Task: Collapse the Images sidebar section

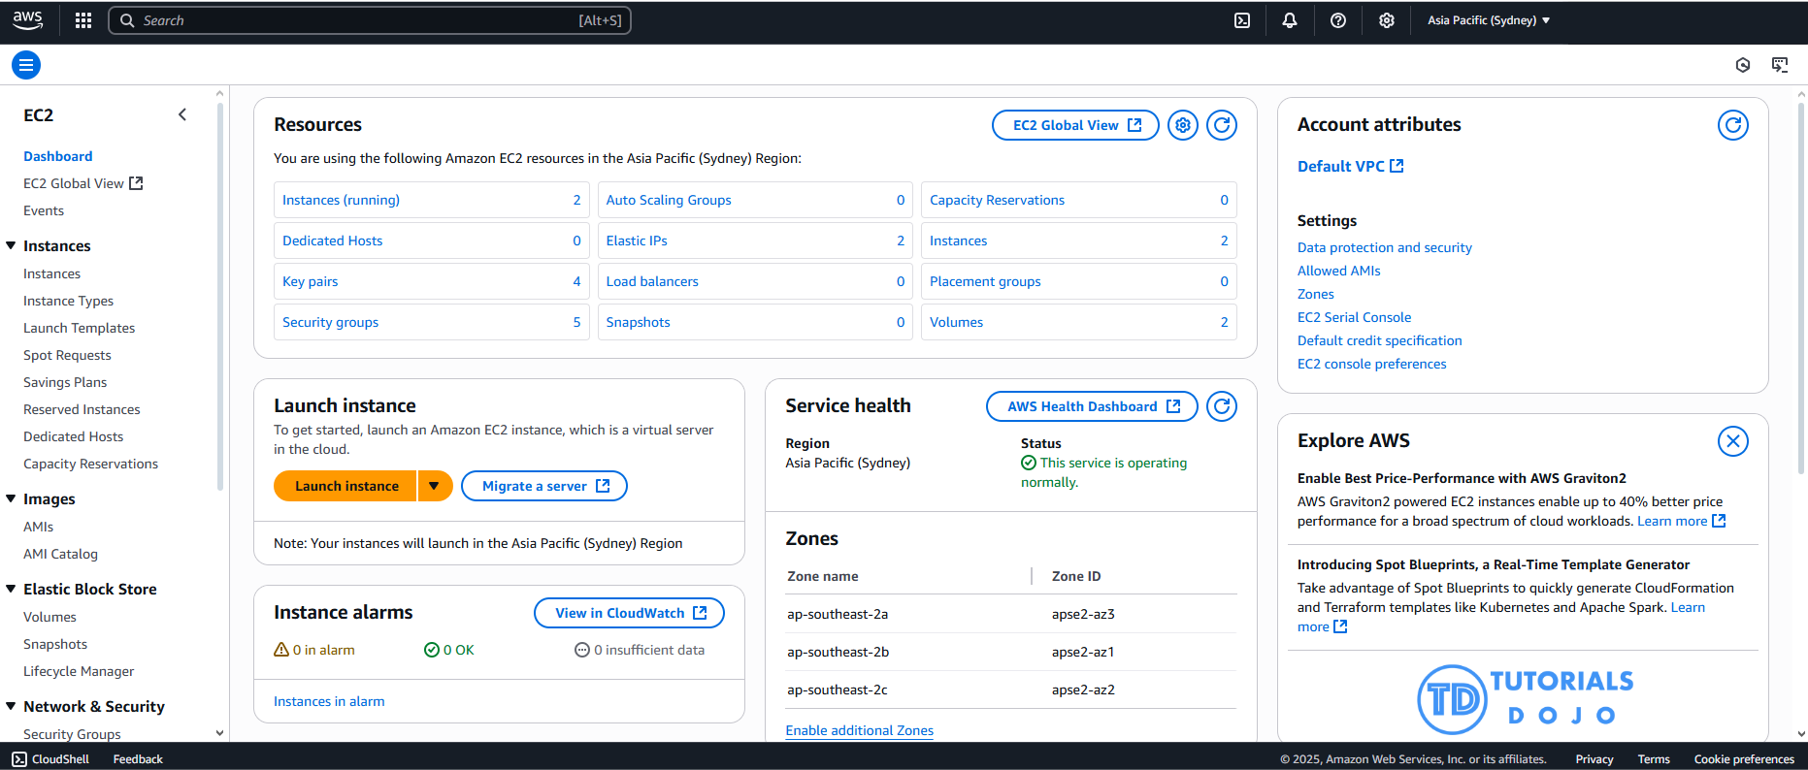Action: tap(11, 499)
